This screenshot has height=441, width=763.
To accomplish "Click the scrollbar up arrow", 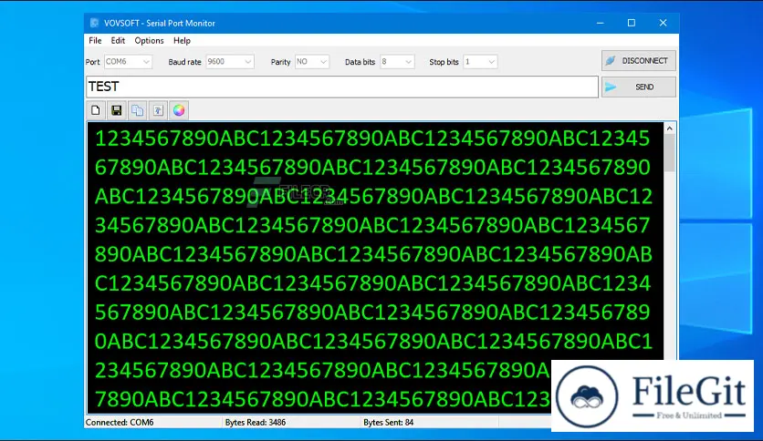I will 670,128.
